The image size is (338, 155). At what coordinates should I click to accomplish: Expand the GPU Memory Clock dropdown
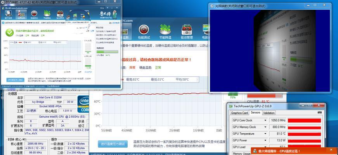265,127
